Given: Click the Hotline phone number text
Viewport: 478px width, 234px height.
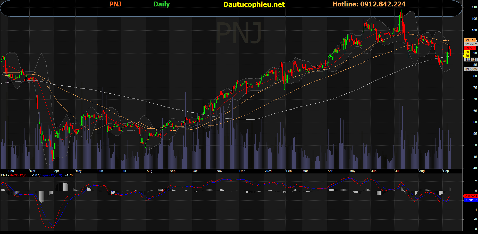Looking at the screenshot, I should tap(369, 4).
